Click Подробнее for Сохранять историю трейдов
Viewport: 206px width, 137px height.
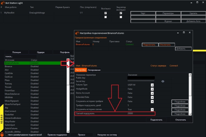[180, 102]
